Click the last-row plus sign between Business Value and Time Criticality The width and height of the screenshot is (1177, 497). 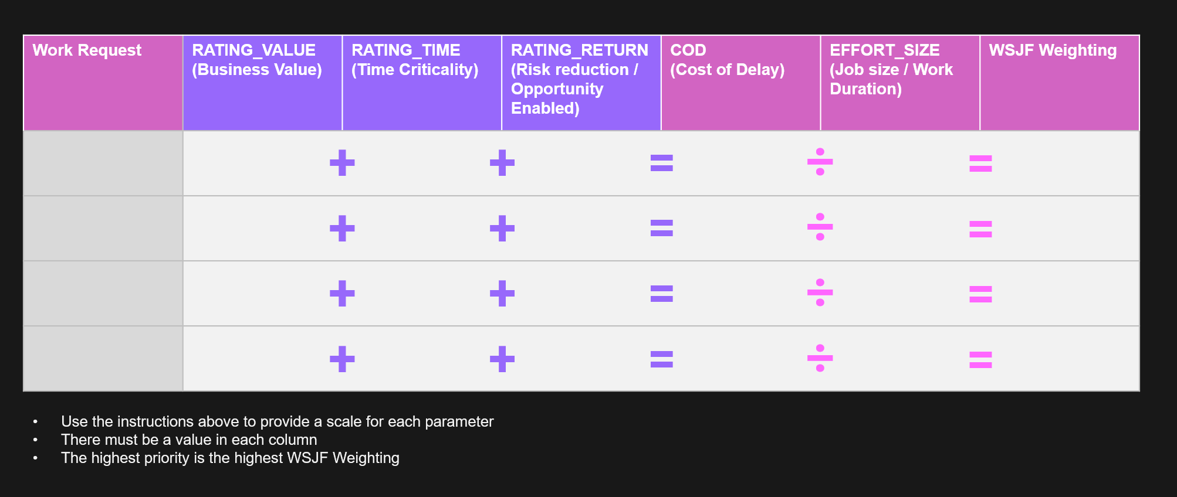(342, 359)
